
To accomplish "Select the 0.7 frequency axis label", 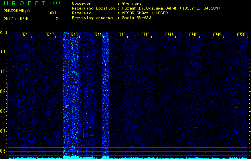I will [4, 131].
